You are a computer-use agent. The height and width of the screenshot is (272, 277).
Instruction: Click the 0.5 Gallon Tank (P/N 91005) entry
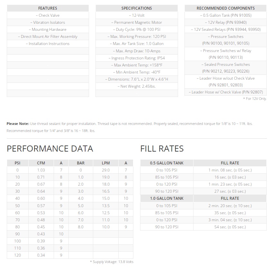pos(226,15)
